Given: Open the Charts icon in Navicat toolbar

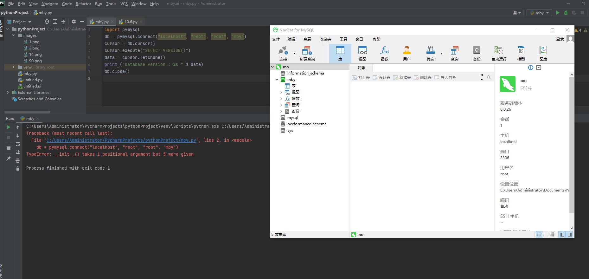Looking at the screenshot, I should click(543, 53).
